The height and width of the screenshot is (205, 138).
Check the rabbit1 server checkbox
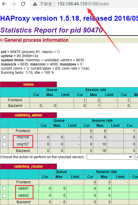[4, 188]
